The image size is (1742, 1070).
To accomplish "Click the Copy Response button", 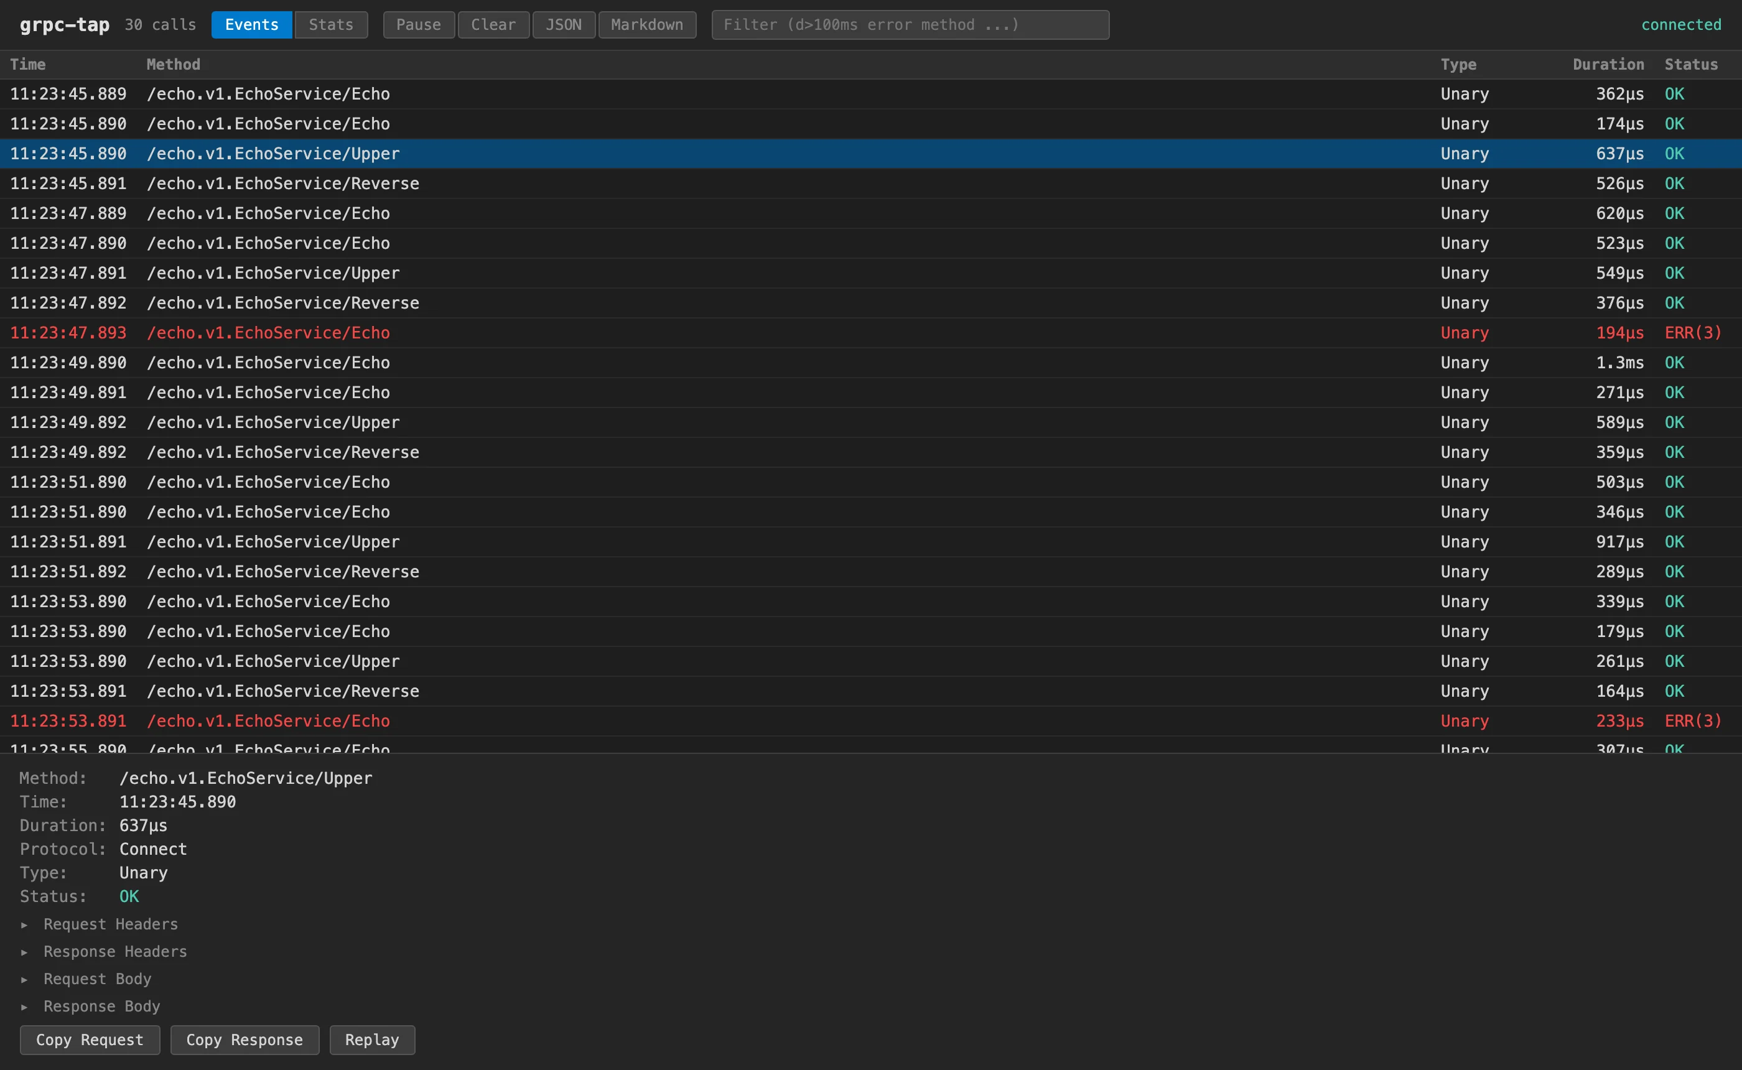I will (x=244, y=1040).
